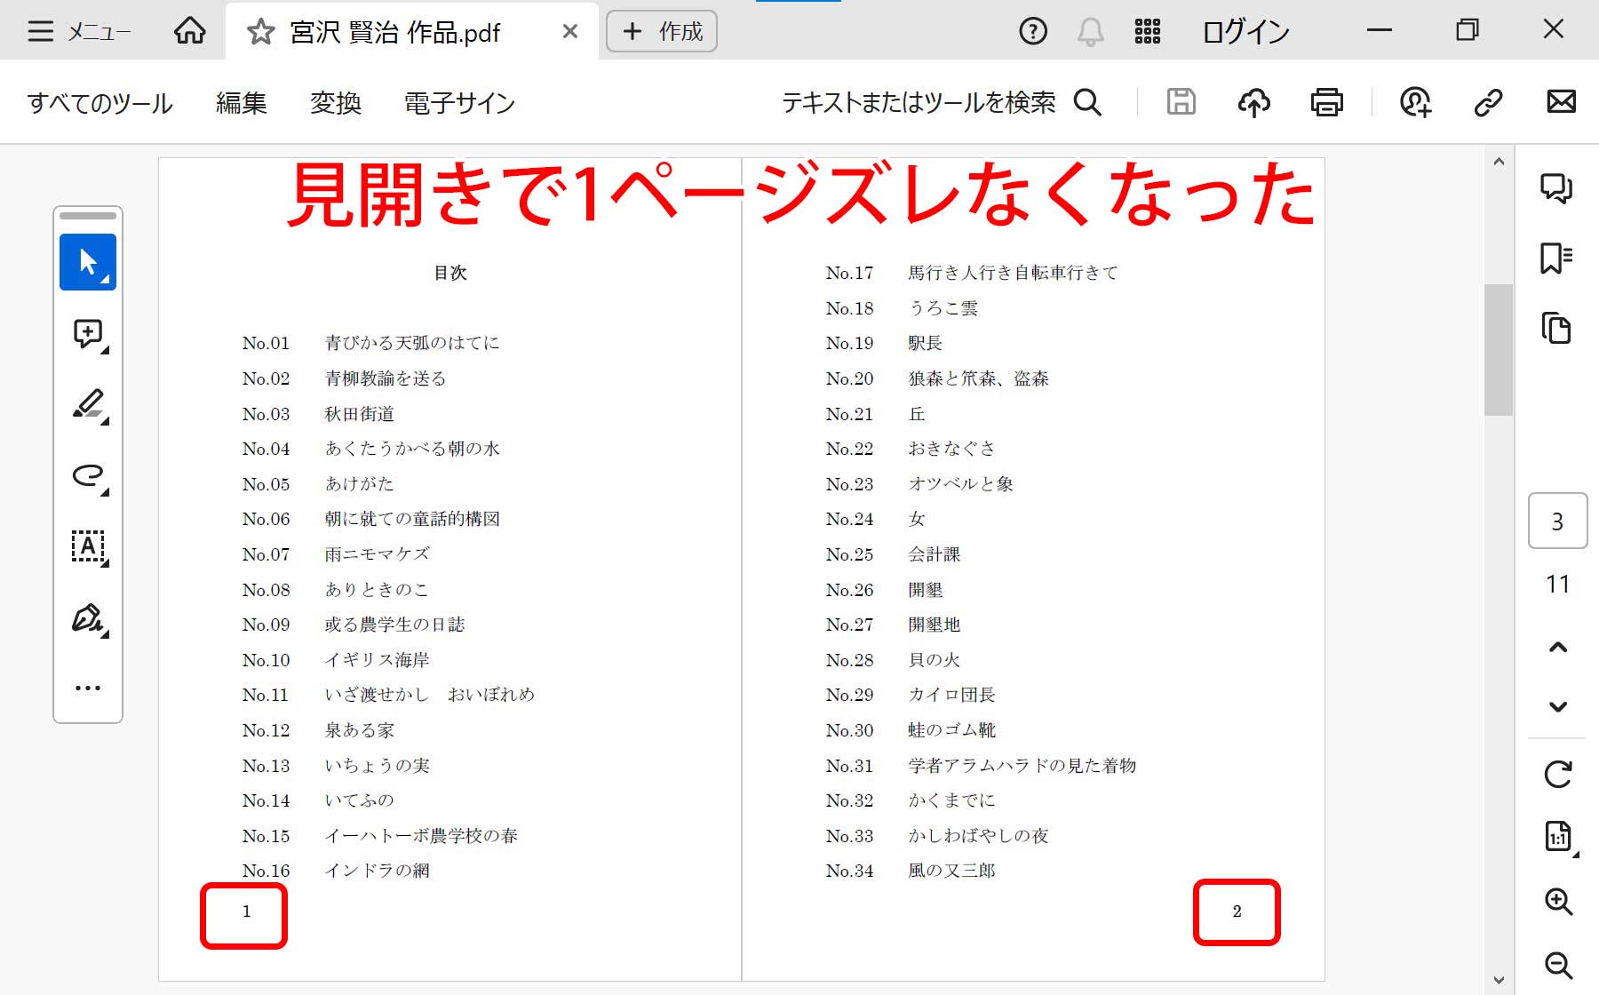1599x995 pixels.
Task: Send document by email icon
Action: coord(1561,102)
